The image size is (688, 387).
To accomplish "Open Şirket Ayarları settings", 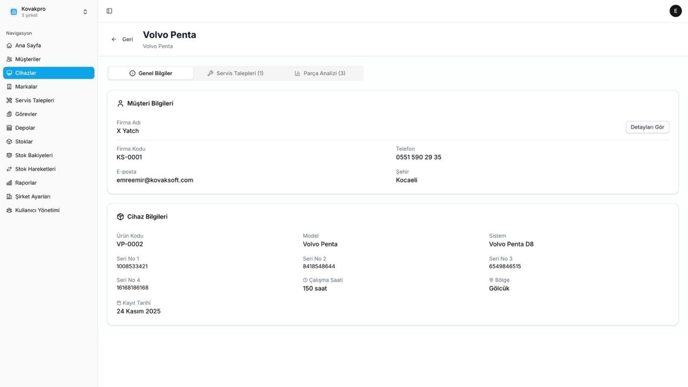I will (33, 197).
